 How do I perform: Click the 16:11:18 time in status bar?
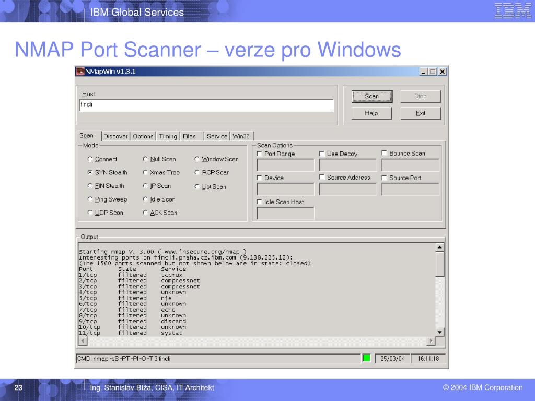click(x=428, y=358)
